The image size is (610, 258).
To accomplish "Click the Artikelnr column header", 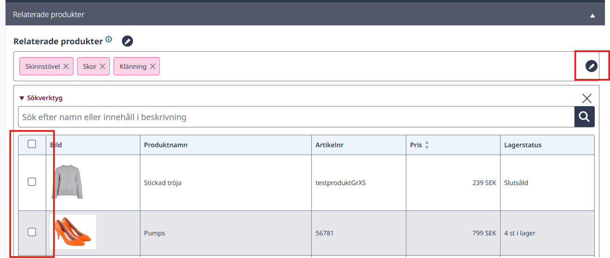I will 330,145.
